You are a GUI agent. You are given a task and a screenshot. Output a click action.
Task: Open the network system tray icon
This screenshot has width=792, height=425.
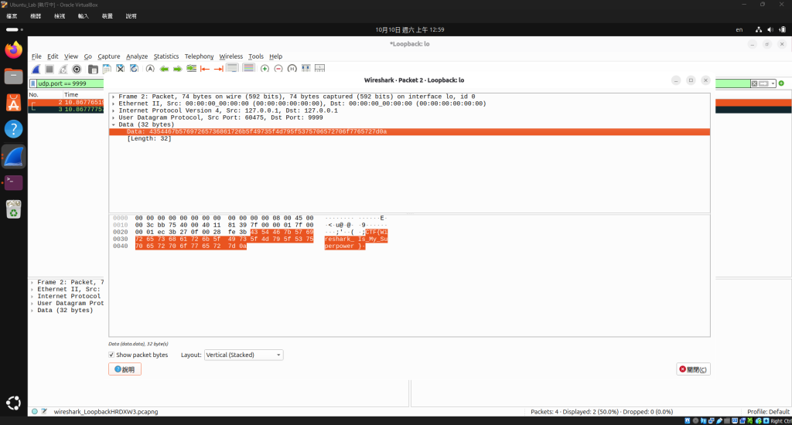758,30
